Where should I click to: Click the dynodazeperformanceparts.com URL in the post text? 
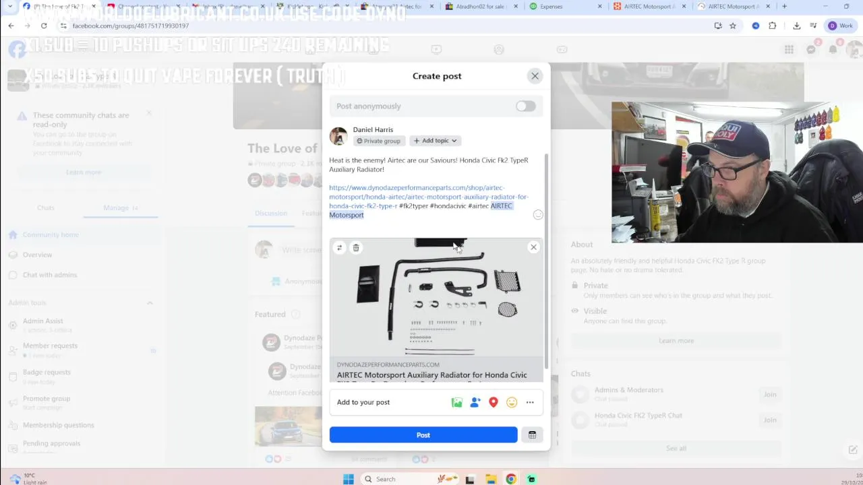coord(429,197)
